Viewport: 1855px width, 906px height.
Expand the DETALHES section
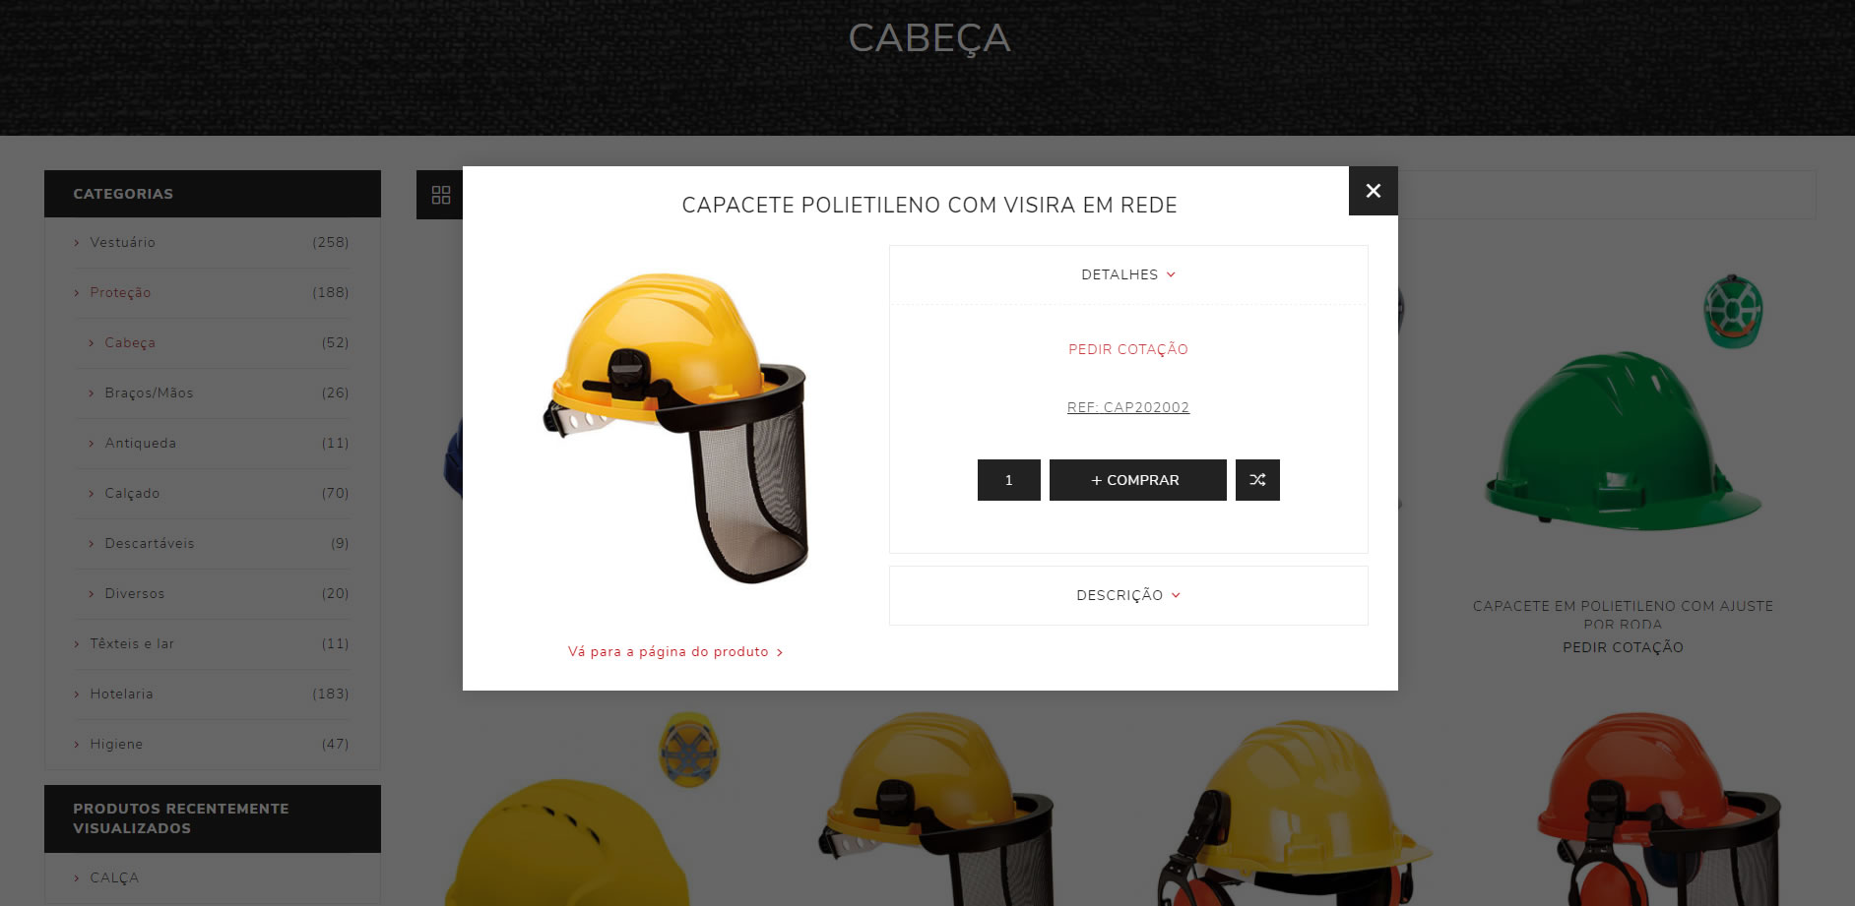click(1128, 274)
